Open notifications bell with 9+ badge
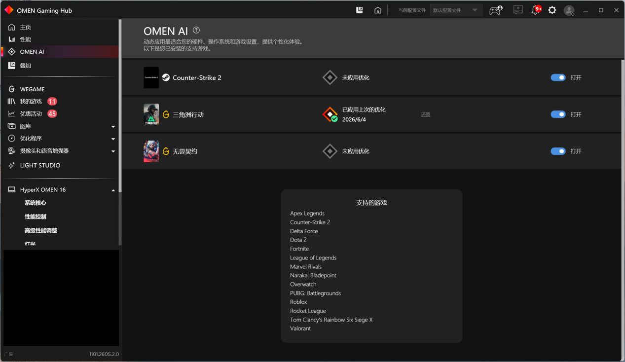 [536, 10]
